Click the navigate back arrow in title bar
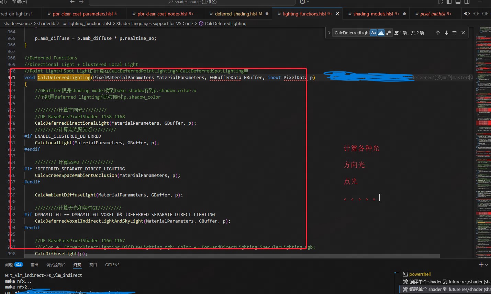The height and width of the screenshot is (294, 491). tap(72, 2)
